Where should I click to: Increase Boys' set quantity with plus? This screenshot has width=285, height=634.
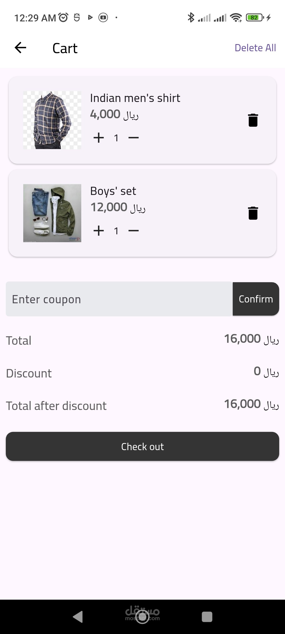coord(99,231)
